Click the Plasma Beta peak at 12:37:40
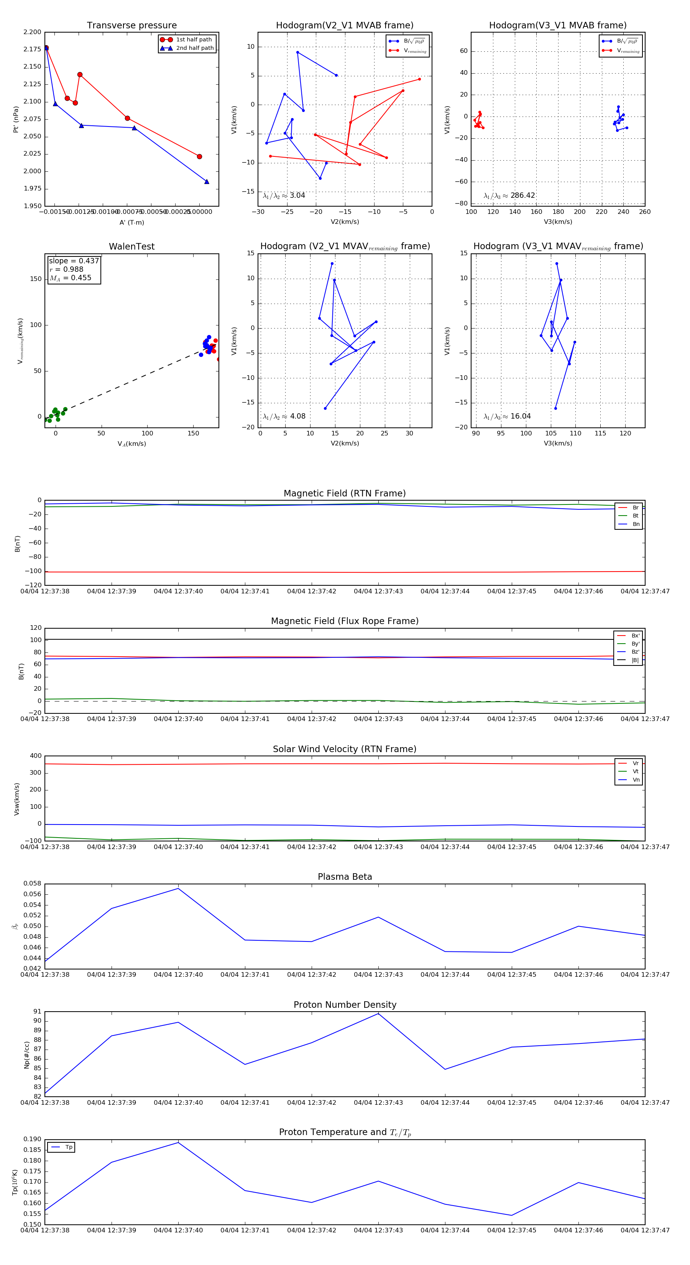Viewport: 690px width, 1265px height. pyautogui.click(x=178, y=888)
